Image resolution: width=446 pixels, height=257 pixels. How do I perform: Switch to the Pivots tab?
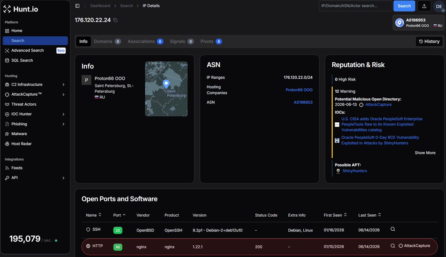click(x=211, y=42)
